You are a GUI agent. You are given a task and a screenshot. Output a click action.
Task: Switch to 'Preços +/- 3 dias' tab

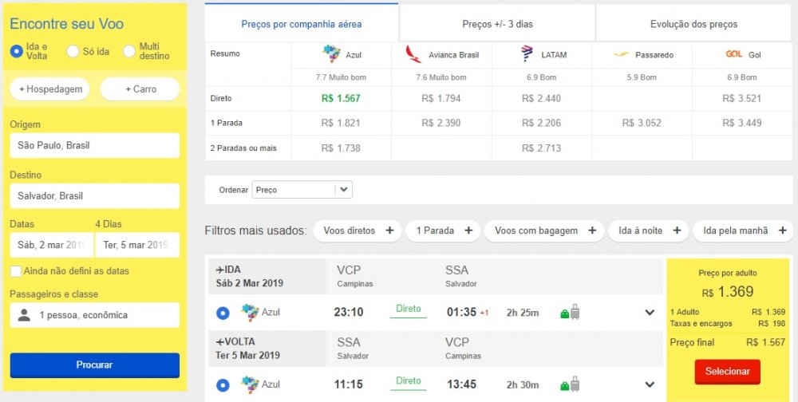tap(497, 24)
